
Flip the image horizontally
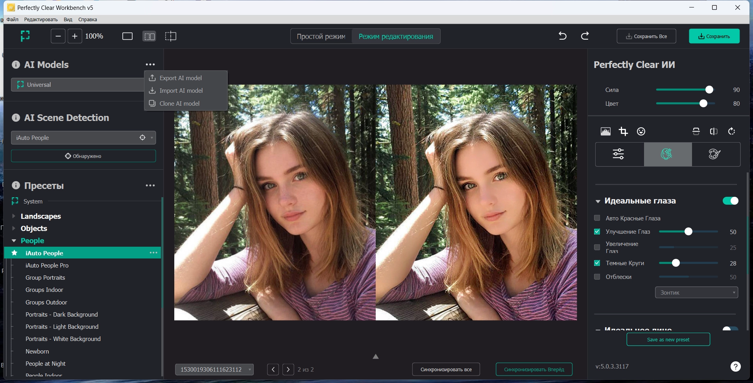[714, 131]
